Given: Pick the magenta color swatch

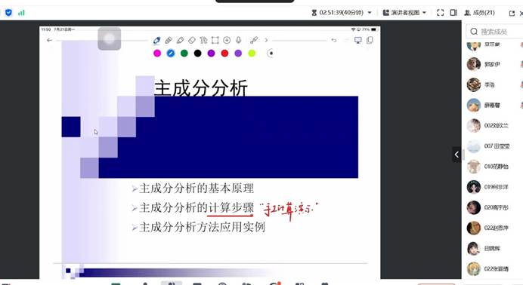Looking at the screenshot, I should pos(157,54).
